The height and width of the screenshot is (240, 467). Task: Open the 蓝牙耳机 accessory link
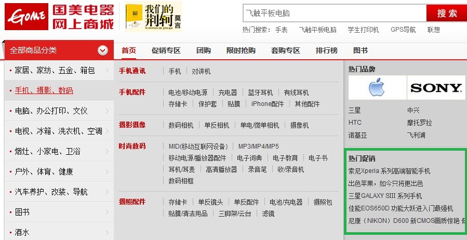tap(260, 92)
